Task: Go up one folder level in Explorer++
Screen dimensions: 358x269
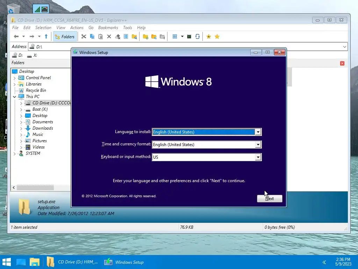Action: coord(46,36)
